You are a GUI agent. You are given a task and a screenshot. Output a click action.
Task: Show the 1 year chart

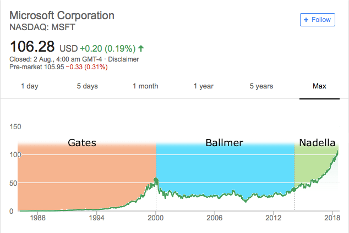click(x=203, y=86)
